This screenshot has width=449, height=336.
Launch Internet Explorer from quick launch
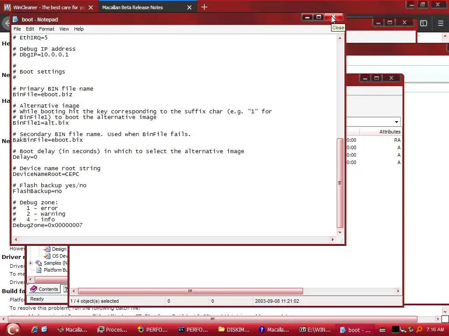tap(35, 329)
